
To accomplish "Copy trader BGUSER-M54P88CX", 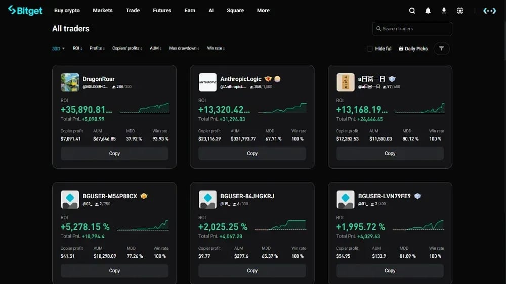I will coord(114,271).
